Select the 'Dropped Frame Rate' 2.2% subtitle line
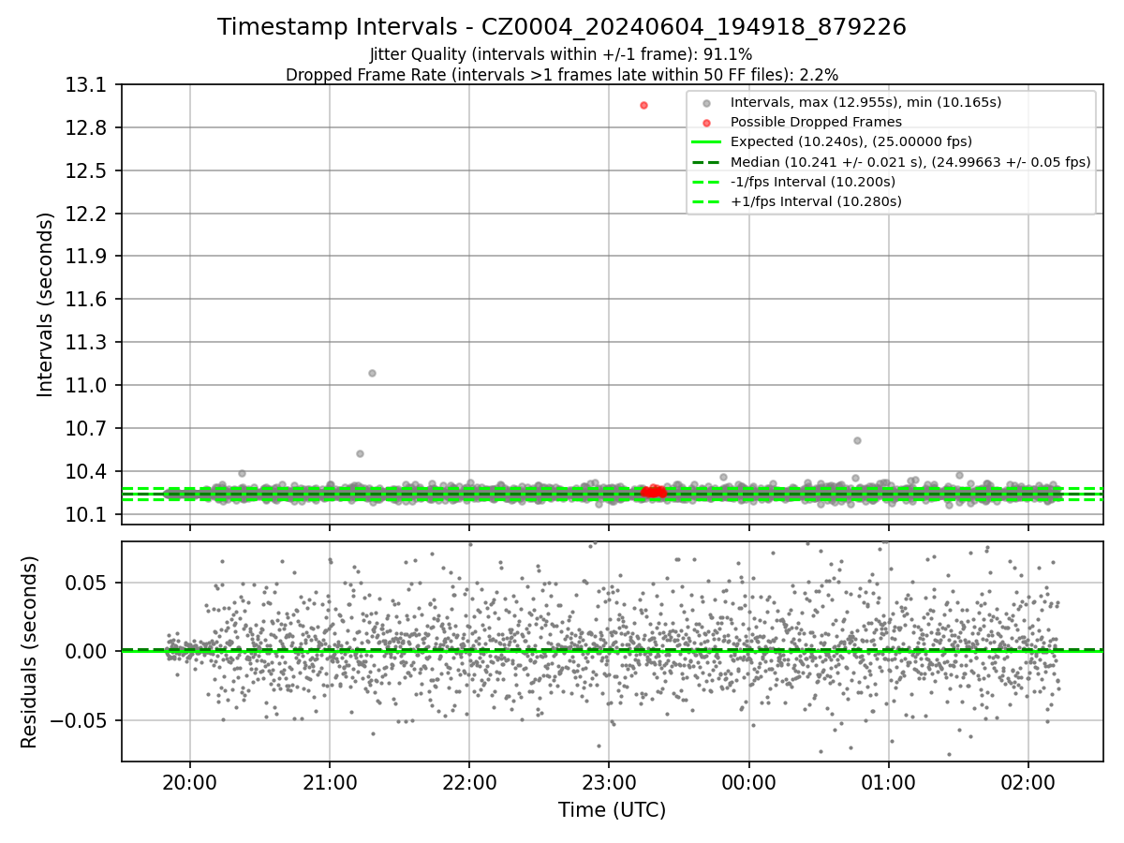1124x843 pixels. [x=562, y=75]
